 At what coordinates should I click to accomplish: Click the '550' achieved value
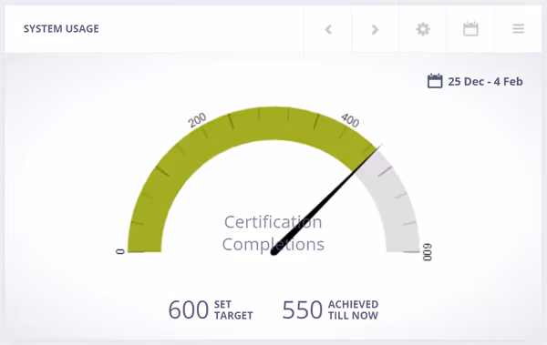pos(302,309)
